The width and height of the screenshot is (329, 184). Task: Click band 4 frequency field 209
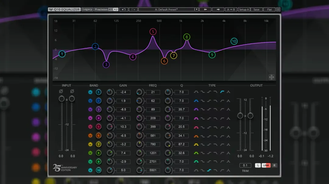click(x=153, y=118)
